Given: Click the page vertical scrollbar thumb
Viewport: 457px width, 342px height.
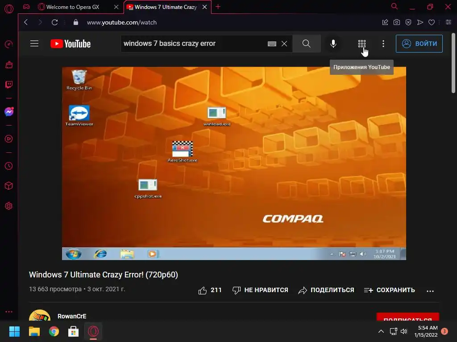Looking at the screenshot, I should tap(453, 63).
